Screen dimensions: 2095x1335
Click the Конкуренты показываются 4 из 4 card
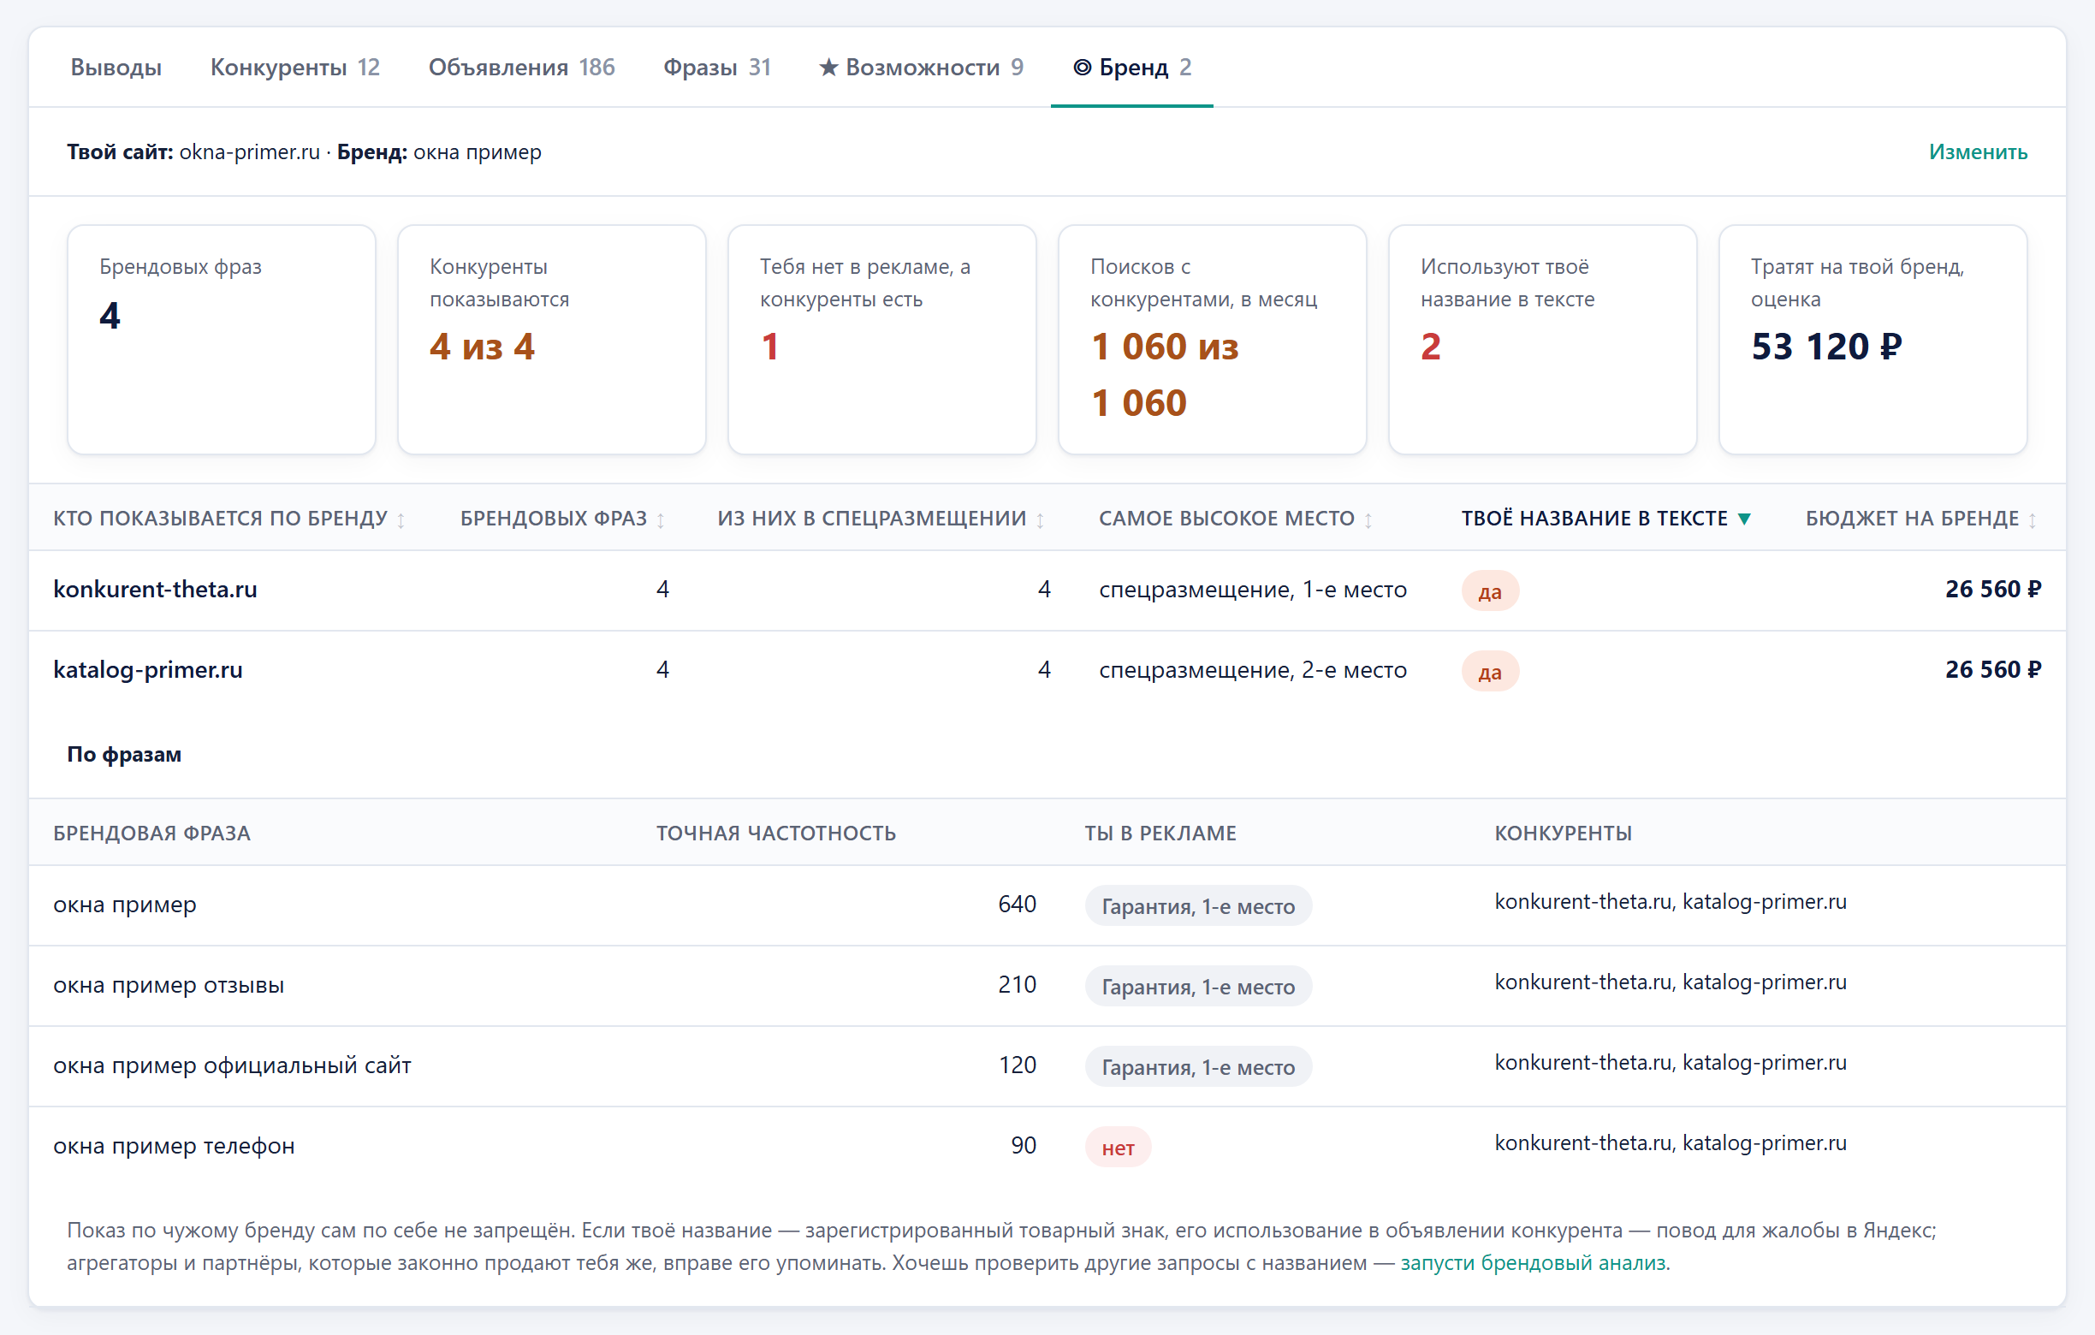[552, 339]
